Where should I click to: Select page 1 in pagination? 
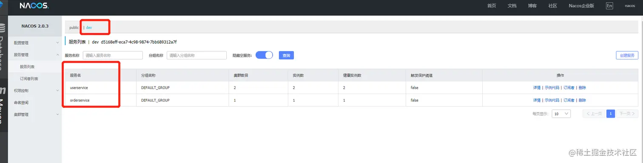click(611, 113)
